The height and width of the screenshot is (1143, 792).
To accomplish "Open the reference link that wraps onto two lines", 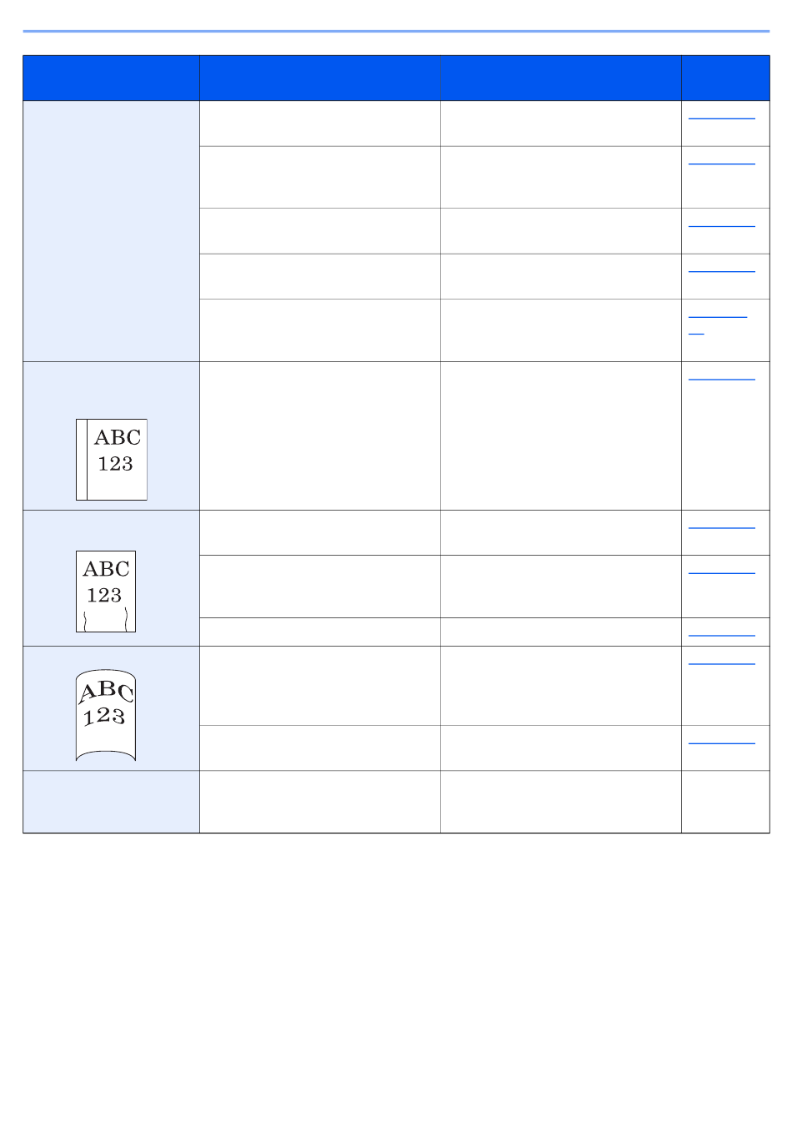I will point(717,317).
